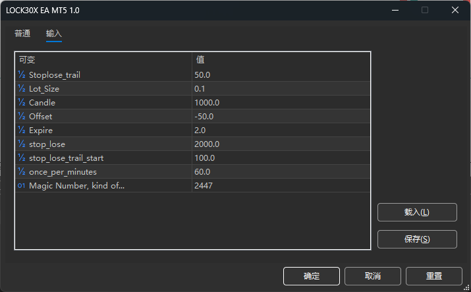This screenshot has height=292, width=471.
Task: Select the Lot_Size parameter name
Action: pyautogui.click(x=44, y=88)
